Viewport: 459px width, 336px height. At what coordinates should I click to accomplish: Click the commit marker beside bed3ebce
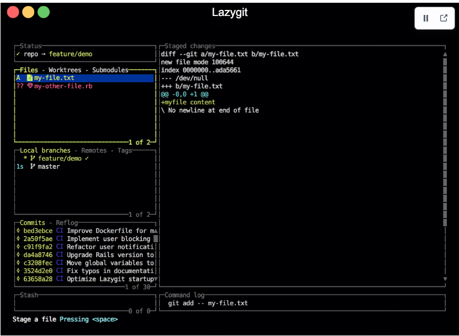[18, 231]
